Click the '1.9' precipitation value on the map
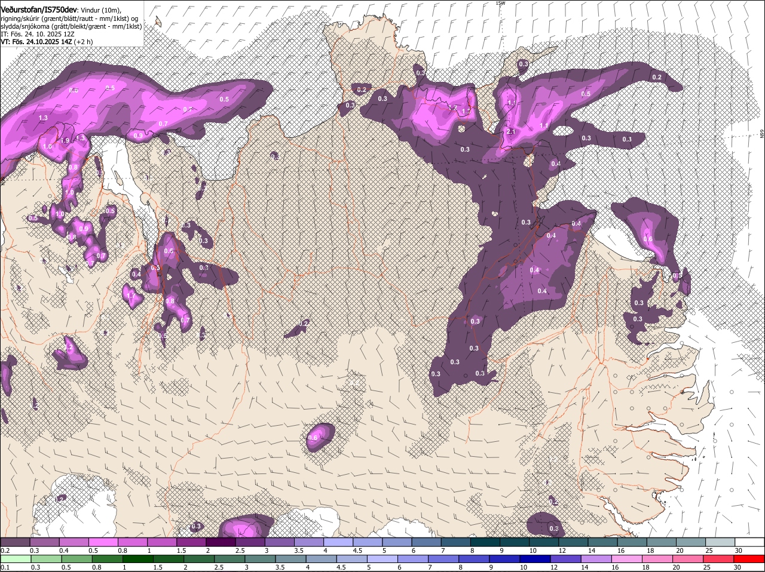The height and width of the screenshot is (572, 765). pos(66,140)
